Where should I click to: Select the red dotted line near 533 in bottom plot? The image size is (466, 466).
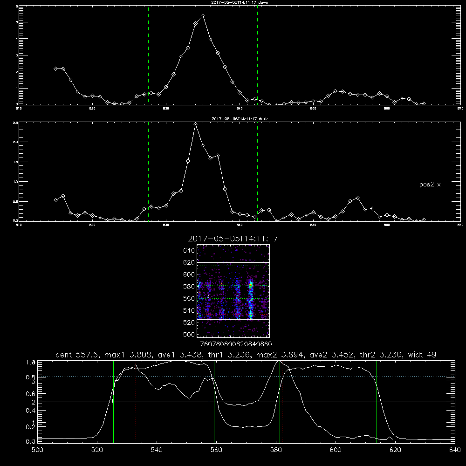[x=136, y=401]
